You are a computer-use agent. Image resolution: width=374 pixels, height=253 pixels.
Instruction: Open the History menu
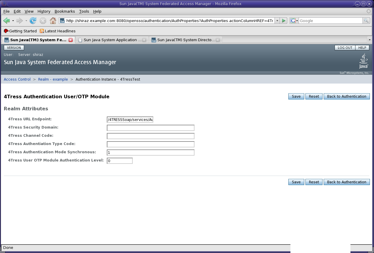coord(44,11)
